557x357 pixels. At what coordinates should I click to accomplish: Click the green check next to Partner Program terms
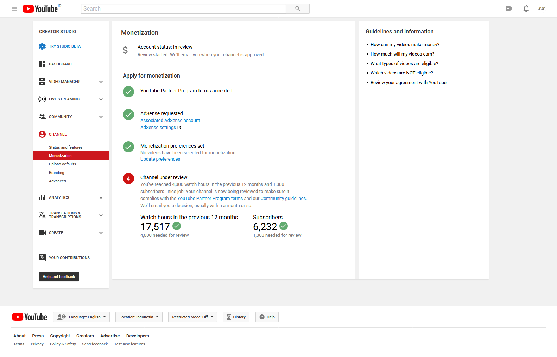click(128, 92)
